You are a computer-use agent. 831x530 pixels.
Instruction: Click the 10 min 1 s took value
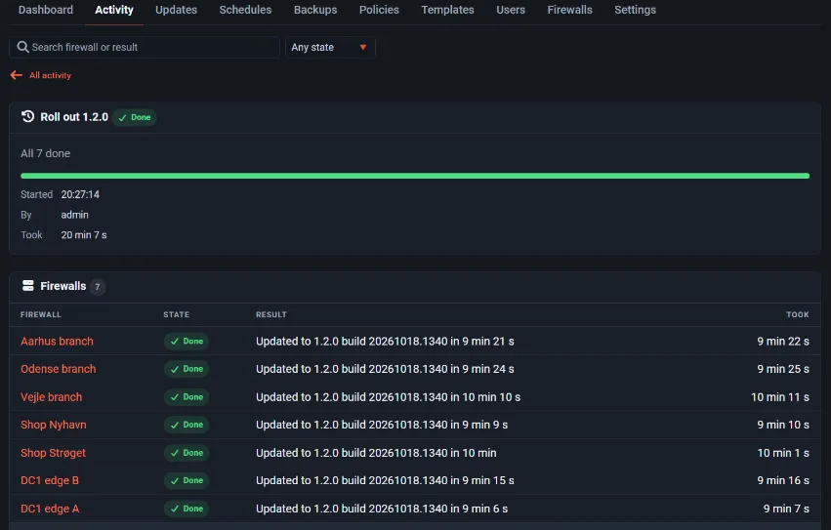pyautogui.click(x=783, y=453)
